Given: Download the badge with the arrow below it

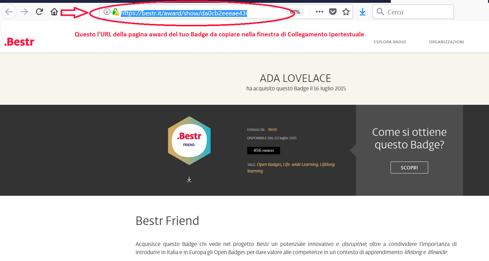Looking at the screenshot, I should (189, 179).
